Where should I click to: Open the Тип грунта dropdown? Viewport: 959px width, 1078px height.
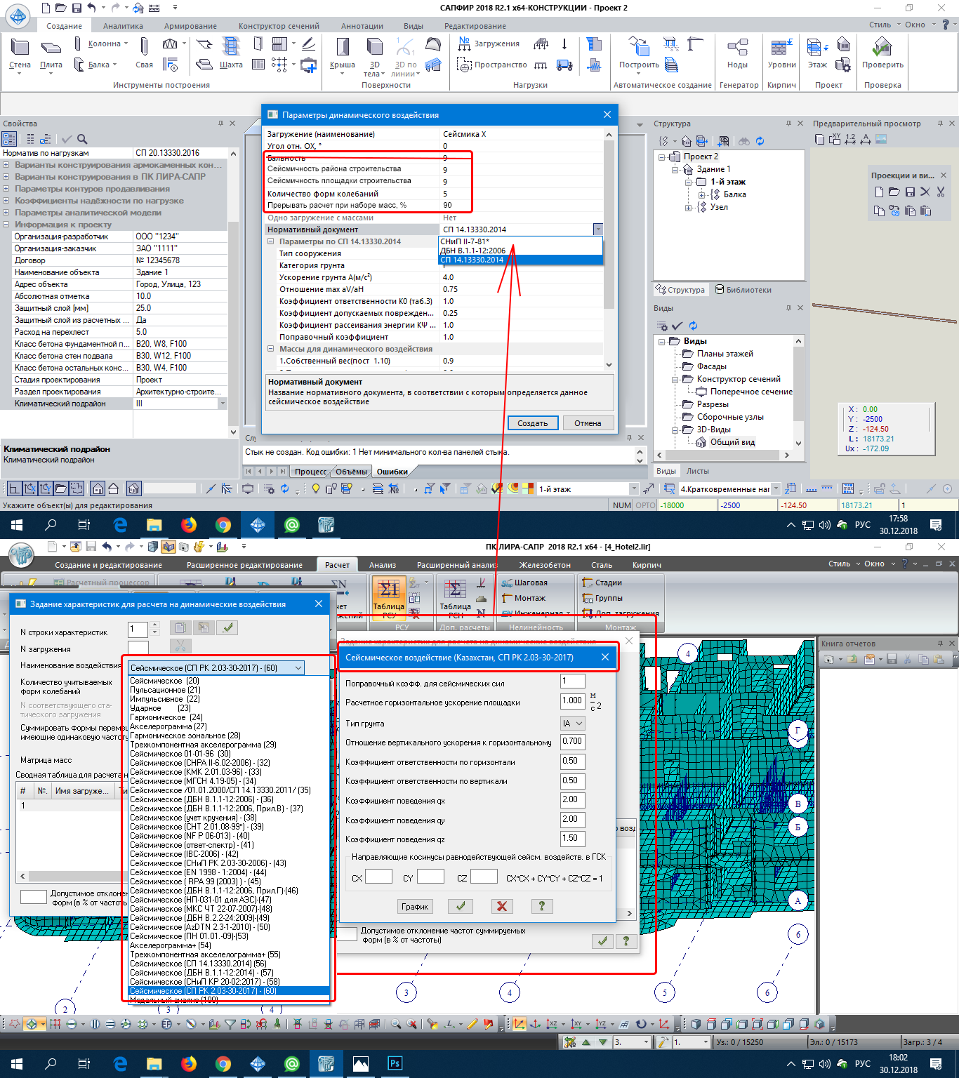(x=572, y=723)
